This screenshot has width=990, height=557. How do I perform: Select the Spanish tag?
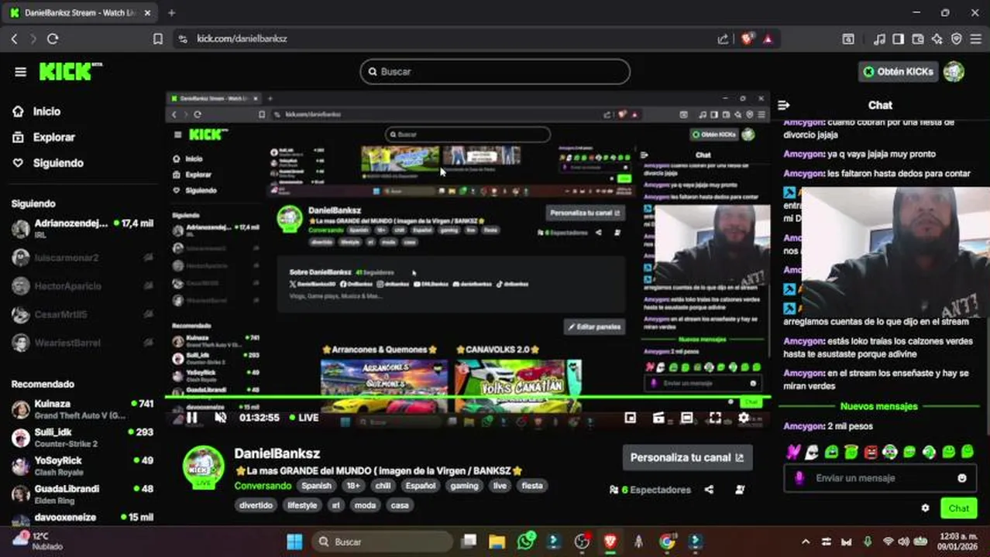click(x=316, y=486)
